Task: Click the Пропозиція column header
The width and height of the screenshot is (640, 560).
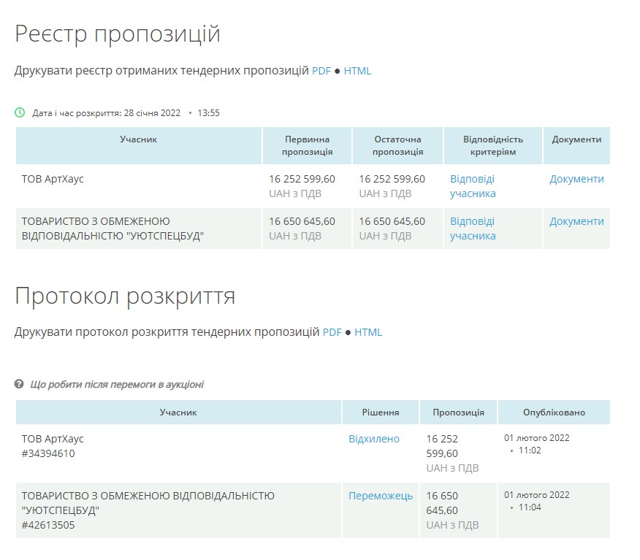Action: (x=458, y=413)
